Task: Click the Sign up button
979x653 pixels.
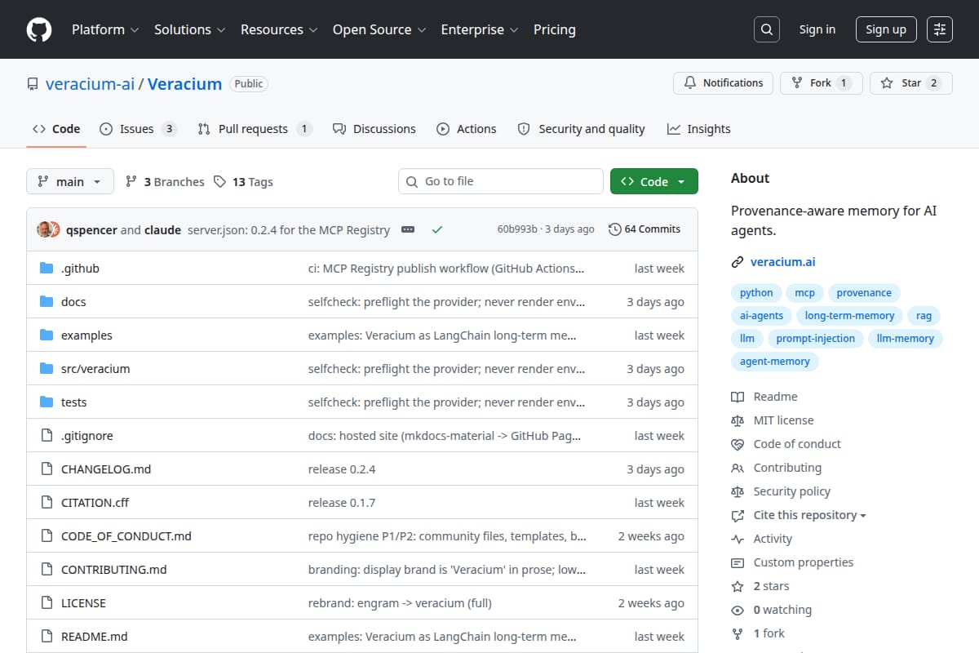Action: 886,29
